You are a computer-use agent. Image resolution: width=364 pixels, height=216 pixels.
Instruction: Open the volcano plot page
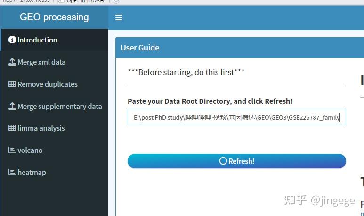pos(30,150)
